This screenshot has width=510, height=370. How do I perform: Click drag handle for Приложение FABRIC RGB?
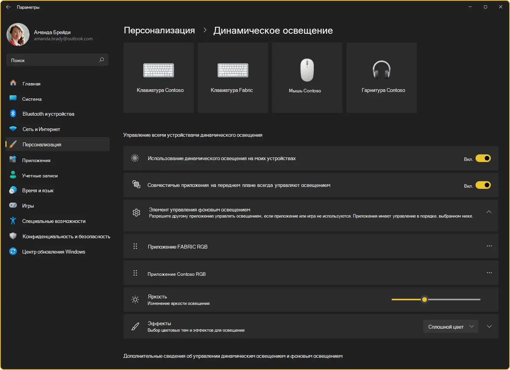coord(135,246)
